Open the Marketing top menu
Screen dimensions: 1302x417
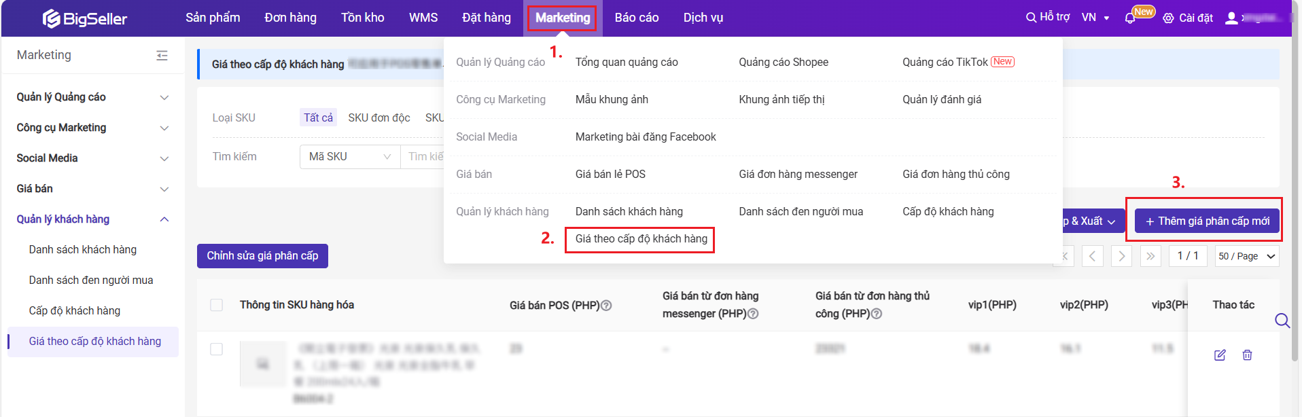[x=562, y=18]
